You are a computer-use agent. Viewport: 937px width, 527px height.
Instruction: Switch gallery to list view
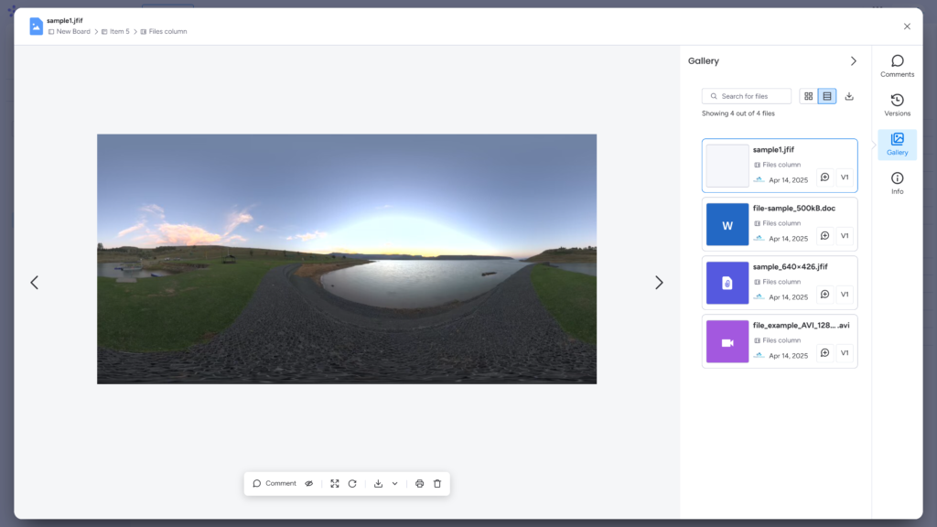pos(827,96)
